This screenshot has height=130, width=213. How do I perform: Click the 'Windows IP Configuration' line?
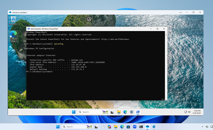click(40, 48)
